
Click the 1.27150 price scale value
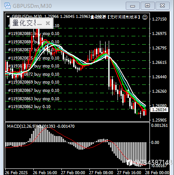(160, 19)
